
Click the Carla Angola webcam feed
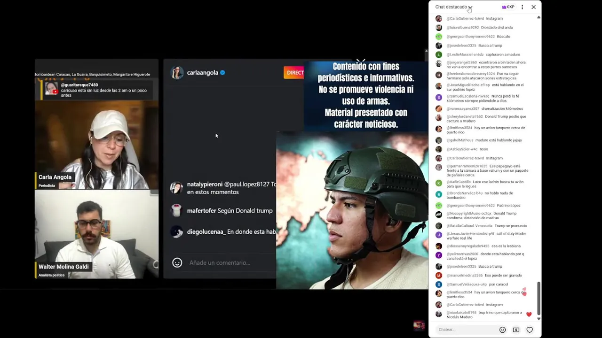[x=97, y=145]
